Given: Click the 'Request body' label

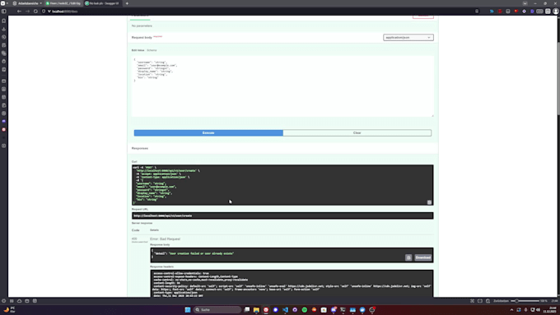Looking at the screenshot, I should tap(142, 38).
